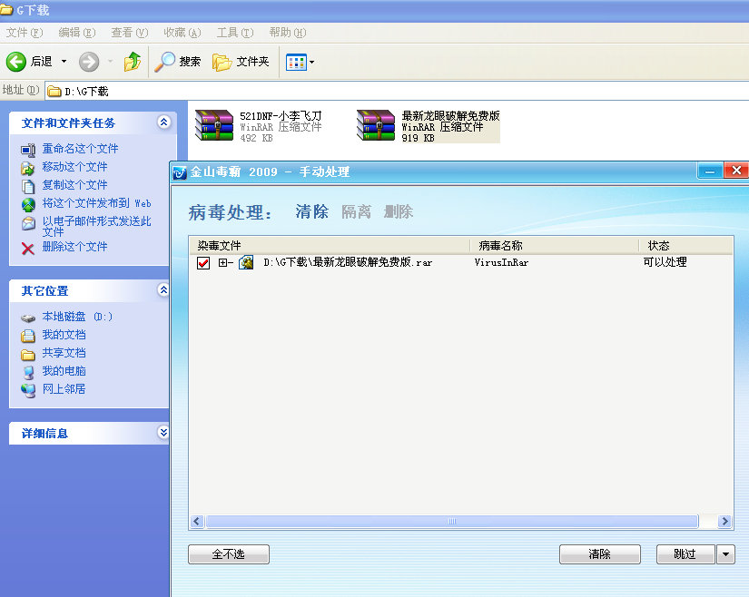Click 重命名这个文件 link

pos(80,149)
